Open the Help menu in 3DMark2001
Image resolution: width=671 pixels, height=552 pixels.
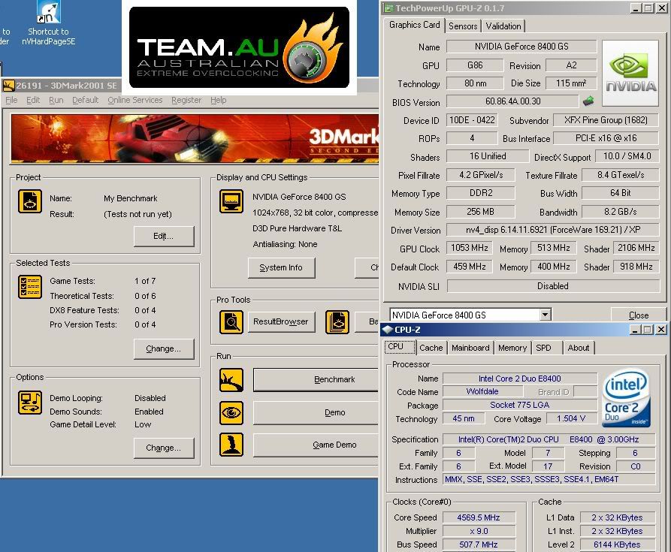218,100
